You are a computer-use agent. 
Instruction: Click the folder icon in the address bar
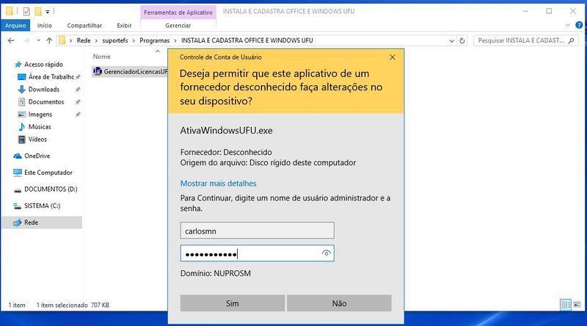click(x=62, y=40)
